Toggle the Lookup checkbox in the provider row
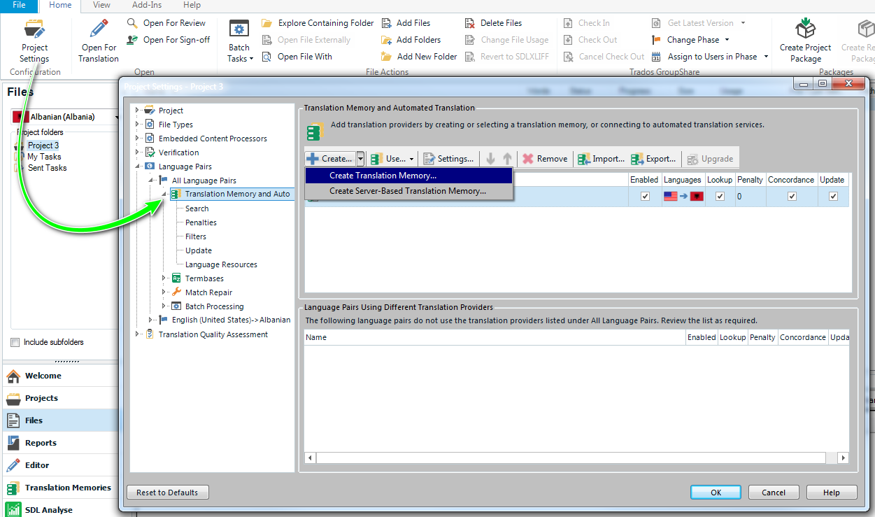Viewport: 875px width, 517px height. [720, 197]
